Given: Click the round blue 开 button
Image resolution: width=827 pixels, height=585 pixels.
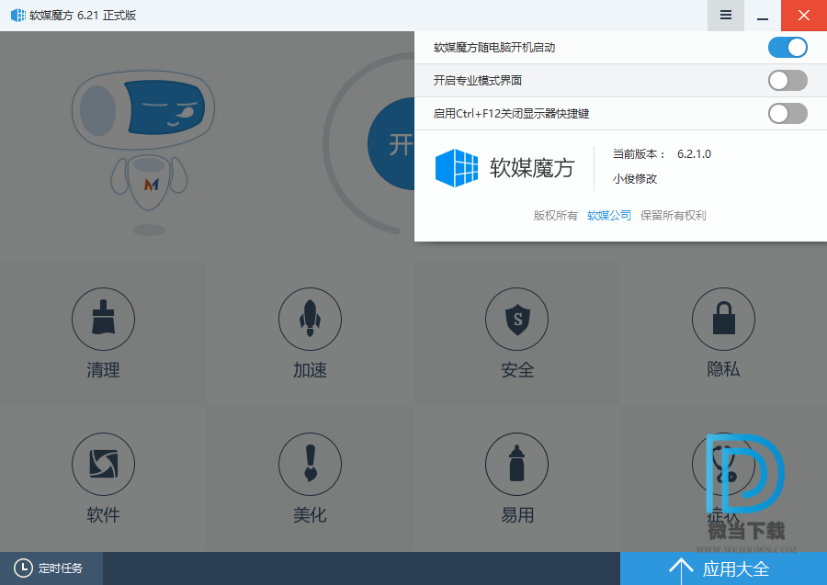Looking at the screenshot, I should pyautogui.click(x=391, y=144).
